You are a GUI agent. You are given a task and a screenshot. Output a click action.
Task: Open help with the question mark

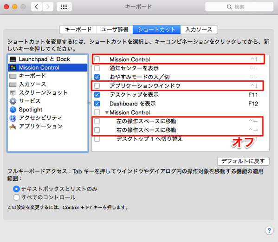click(x=269, y=230)
